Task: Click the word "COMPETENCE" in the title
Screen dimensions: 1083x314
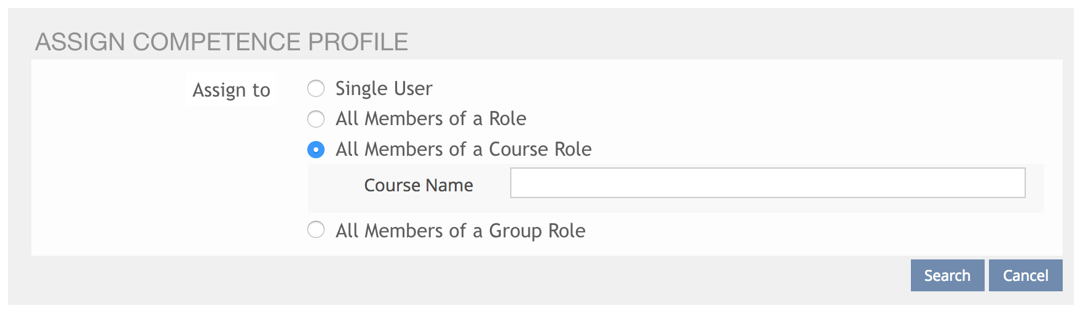Action: pos(217,42)
